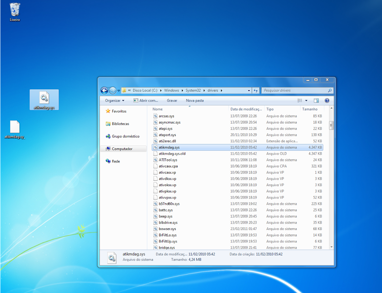Image resolution: width=382 pixels, height=293 pixels.
Task: Open the Lixeira recycle bin icon
Action: (x=15, y=12)
